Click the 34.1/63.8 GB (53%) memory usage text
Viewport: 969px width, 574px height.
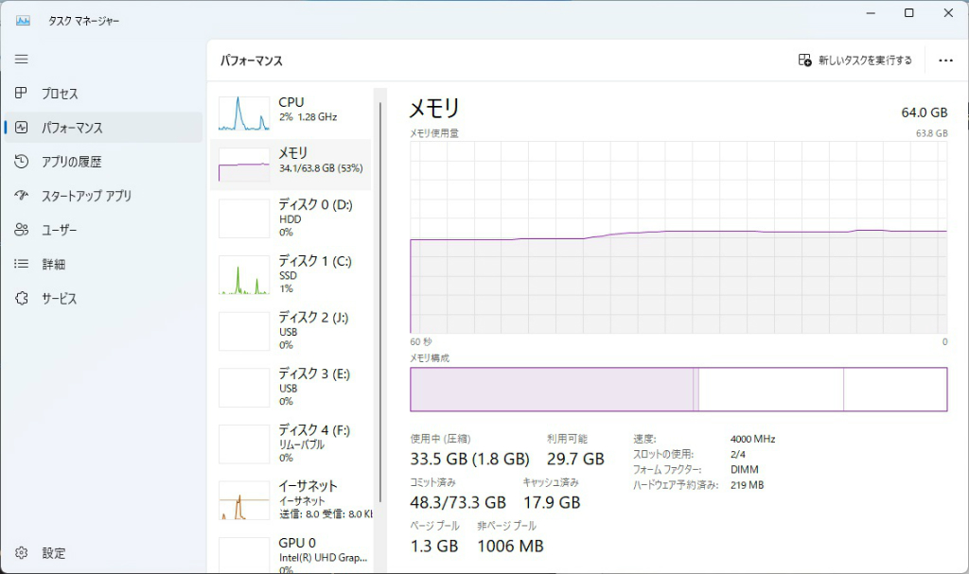coord(321,168)
